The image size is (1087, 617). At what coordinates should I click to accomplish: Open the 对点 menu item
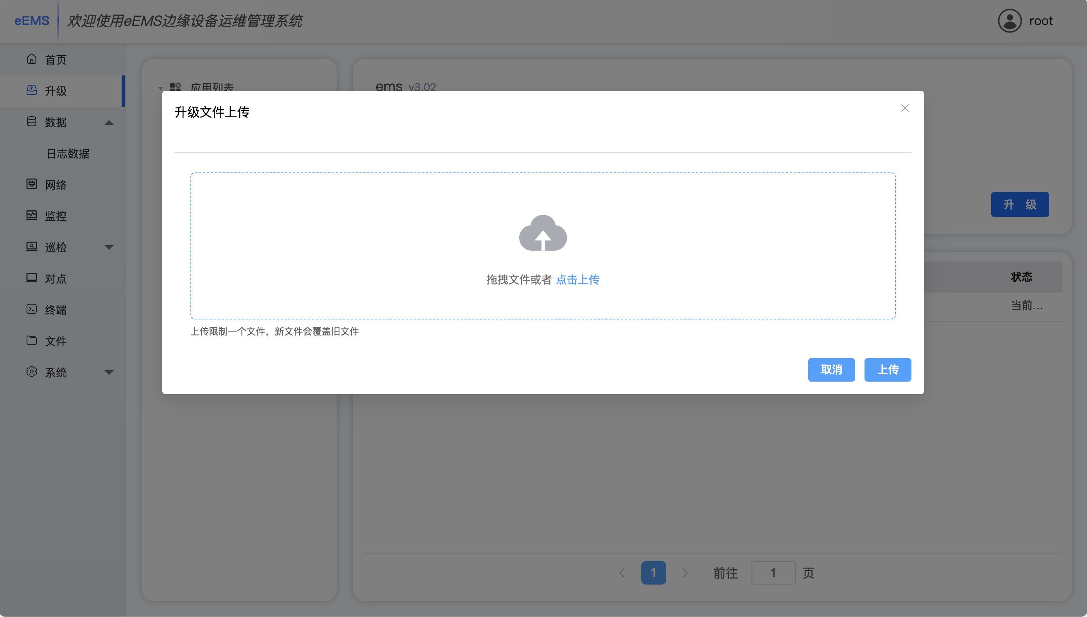coord(62,279)
